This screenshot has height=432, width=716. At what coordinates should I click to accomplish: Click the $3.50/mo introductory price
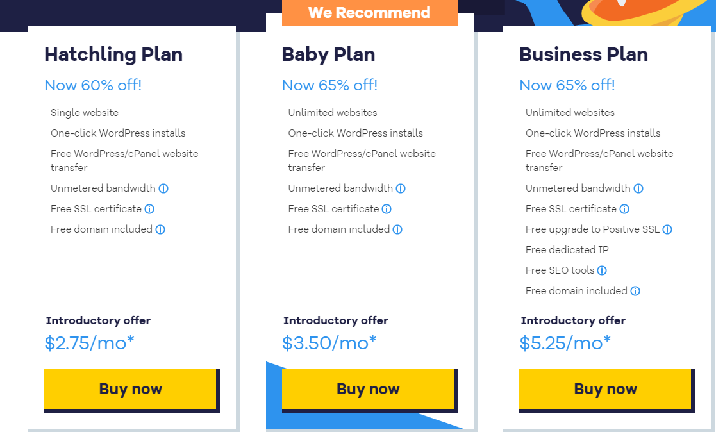coord(329,343)
